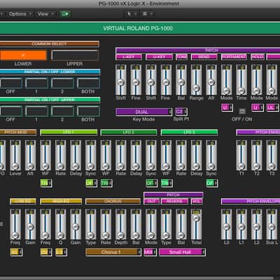Screen dimensions: 280x280
Task: Set Partial Upper to OFF
Action: click(10, 111)
